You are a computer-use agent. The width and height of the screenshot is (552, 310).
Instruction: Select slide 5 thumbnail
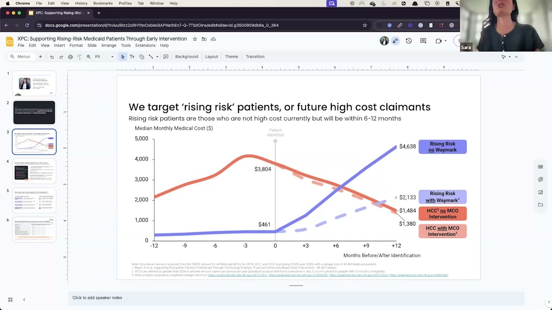coord(34,200)
